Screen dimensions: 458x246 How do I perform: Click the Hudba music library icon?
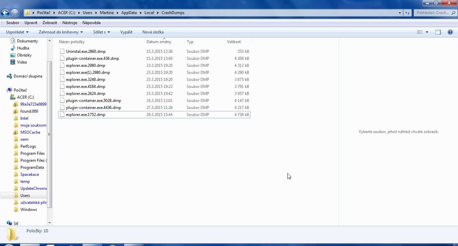click(13, 48)
